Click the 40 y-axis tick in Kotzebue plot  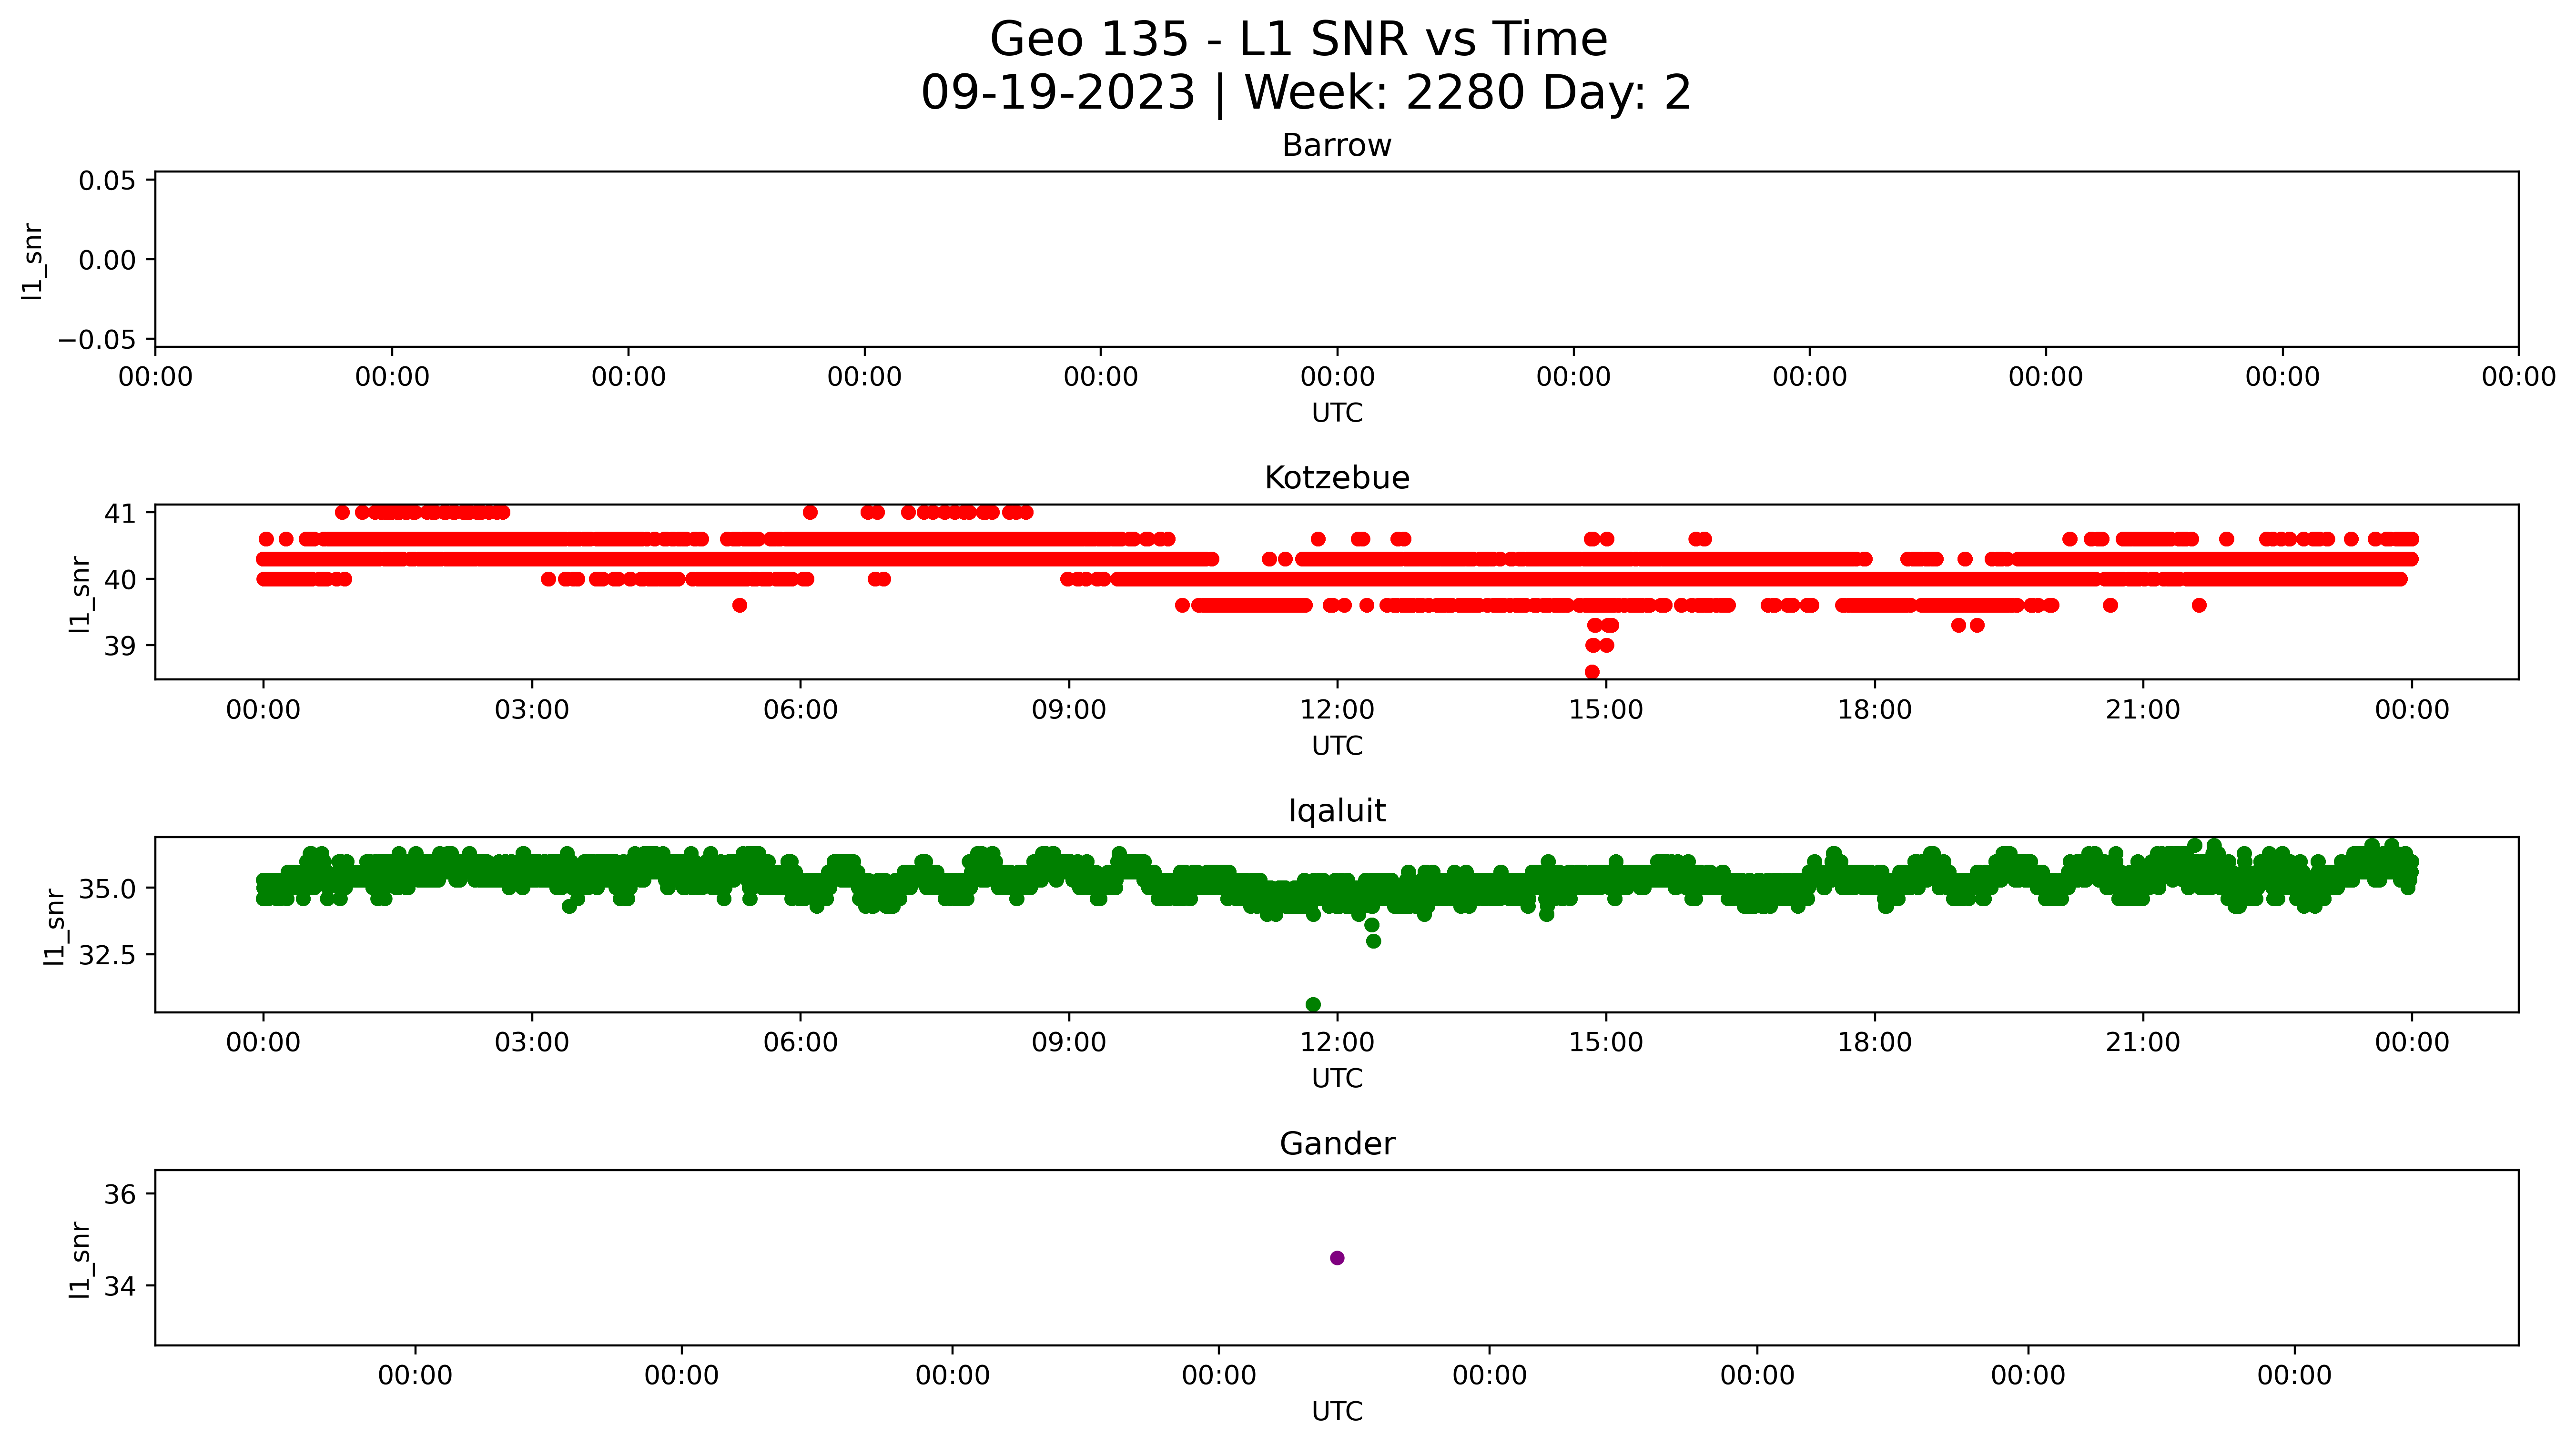click(x=120, y=579)
